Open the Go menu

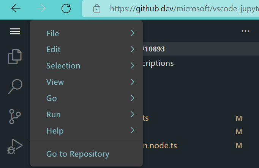[x=86, y=98]
